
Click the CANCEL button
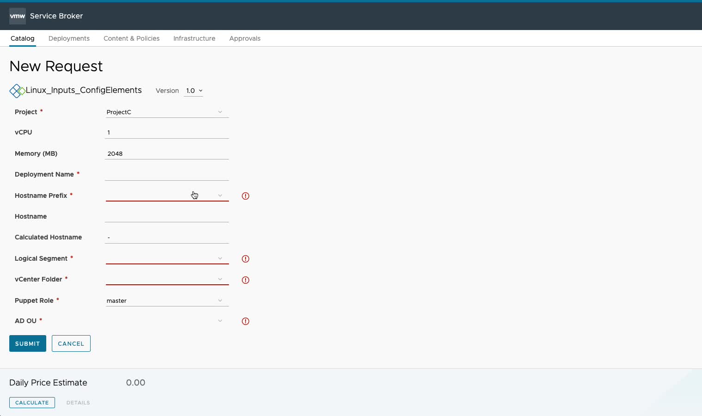(71, 343)
